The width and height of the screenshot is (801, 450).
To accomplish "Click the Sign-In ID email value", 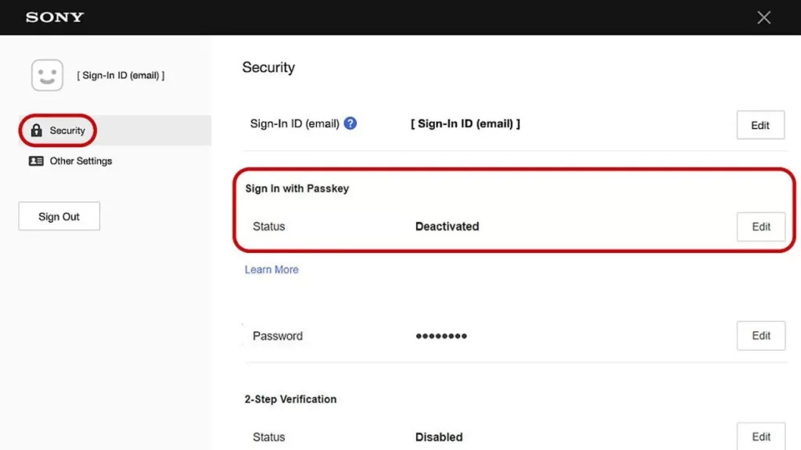I will tap(465, 123).
